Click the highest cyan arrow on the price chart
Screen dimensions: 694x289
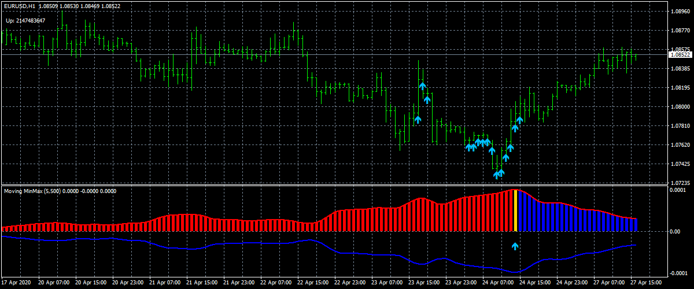tap(423, 86)
